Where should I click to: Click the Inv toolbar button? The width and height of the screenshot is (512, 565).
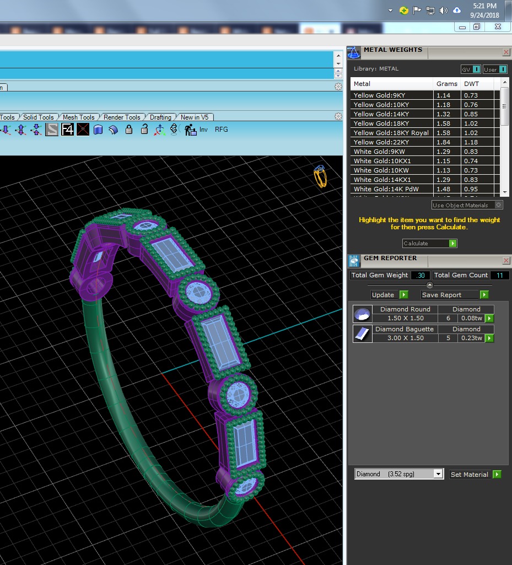coord(203,130)
